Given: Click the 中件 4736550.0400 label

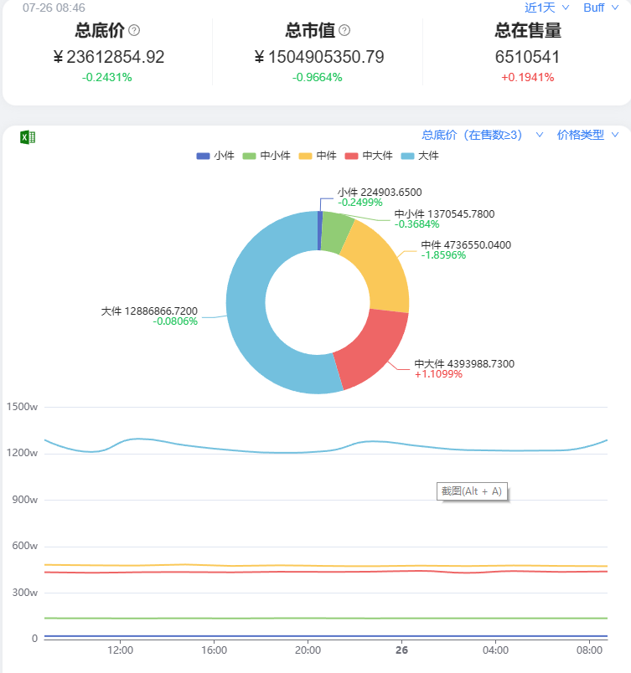Looking at the screenshot, I should point(466,245).
